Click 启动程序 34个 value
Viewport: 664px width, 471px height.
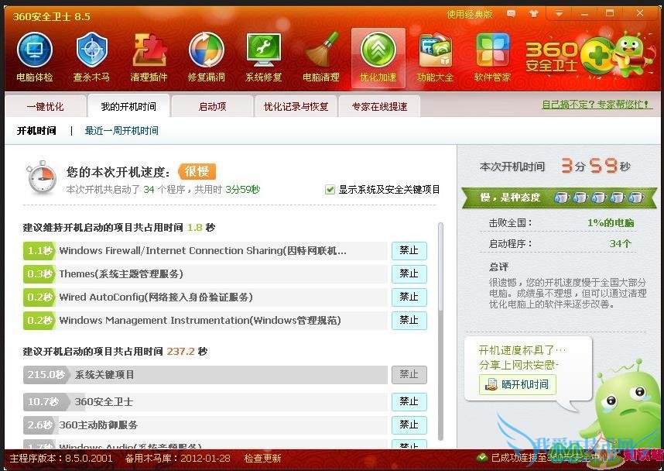(621, 244)
